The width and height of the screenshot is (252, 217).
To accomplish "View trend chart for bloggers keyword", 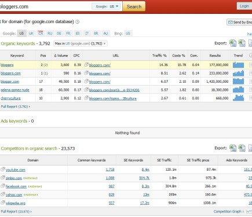I will tap(238, 65).
